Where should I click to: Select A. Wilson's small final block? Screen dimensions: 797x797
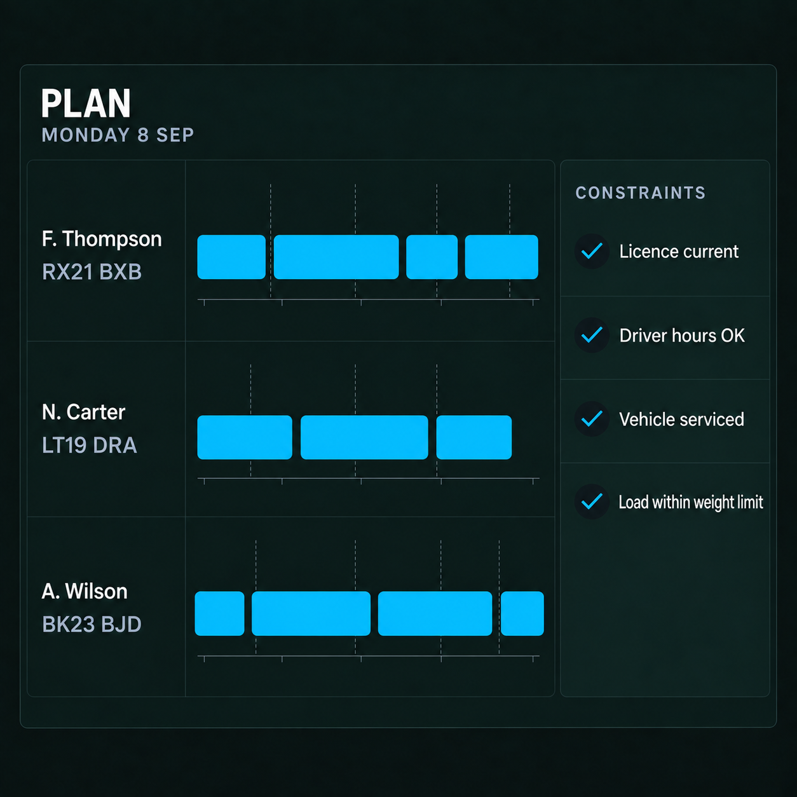(522, 613)
